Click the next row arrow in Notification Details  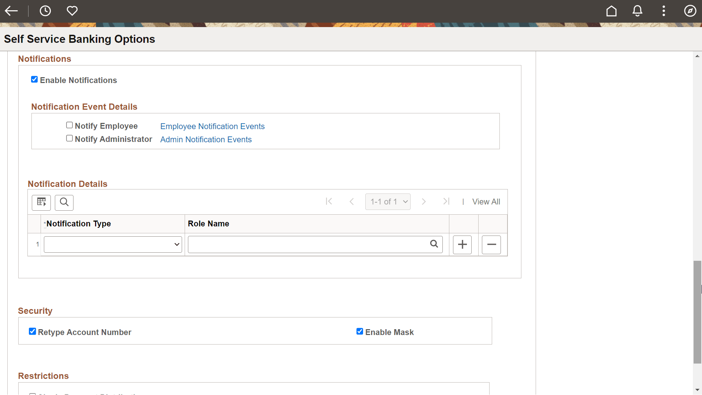coord(424,201)
